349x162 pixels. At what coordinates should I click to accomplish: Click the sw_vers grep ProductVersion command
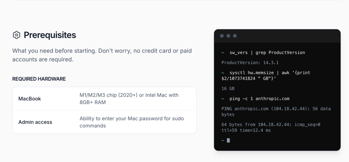(267, 53)
